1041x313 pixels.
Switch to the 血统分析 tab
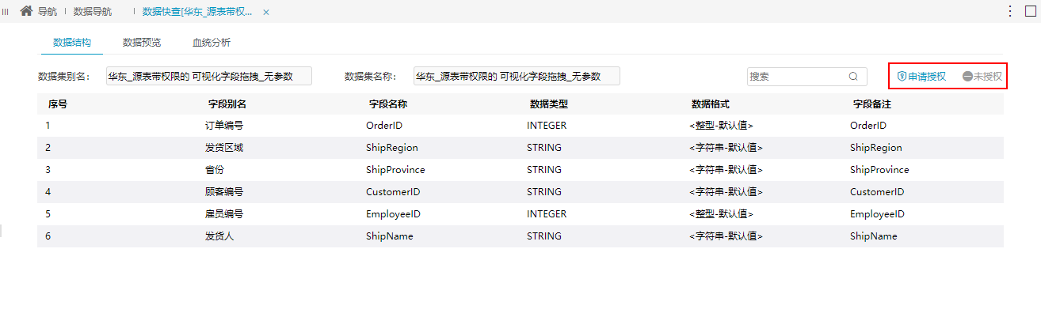[212, 43]
